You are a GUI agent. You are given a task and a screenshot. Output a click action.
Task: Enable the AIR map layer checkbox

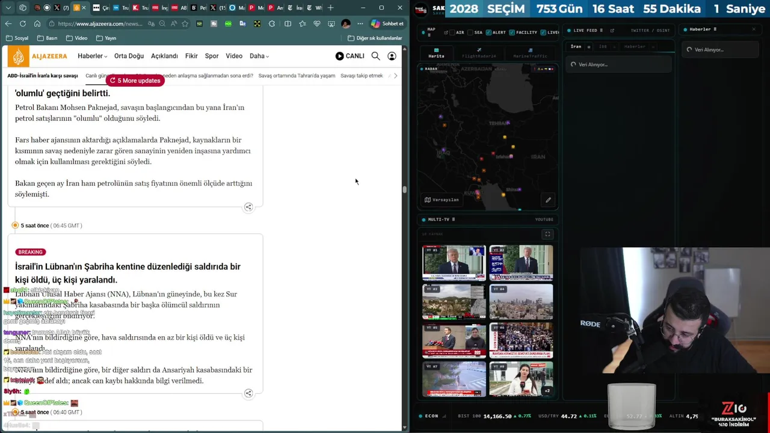454,32
